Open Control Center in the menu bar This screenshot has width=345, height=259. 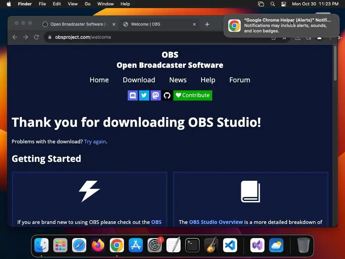point(284,4)
